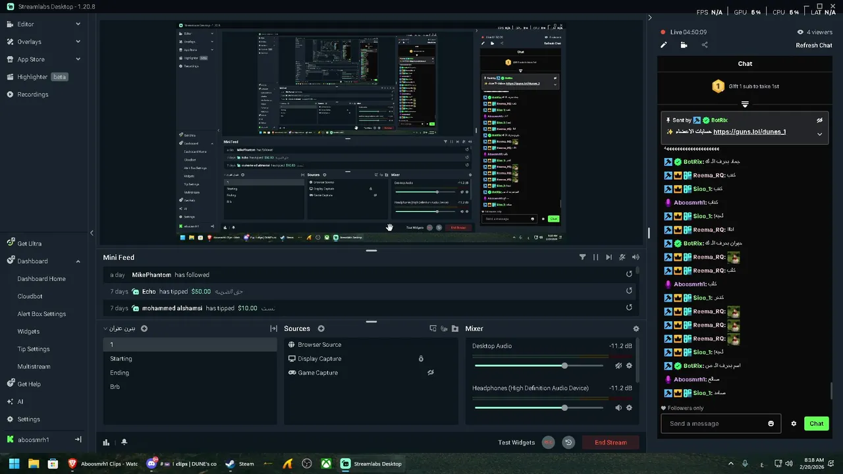843x474 pixels.
Task: Click the camera icon under Live timer
Action: (x=684, y=45)
